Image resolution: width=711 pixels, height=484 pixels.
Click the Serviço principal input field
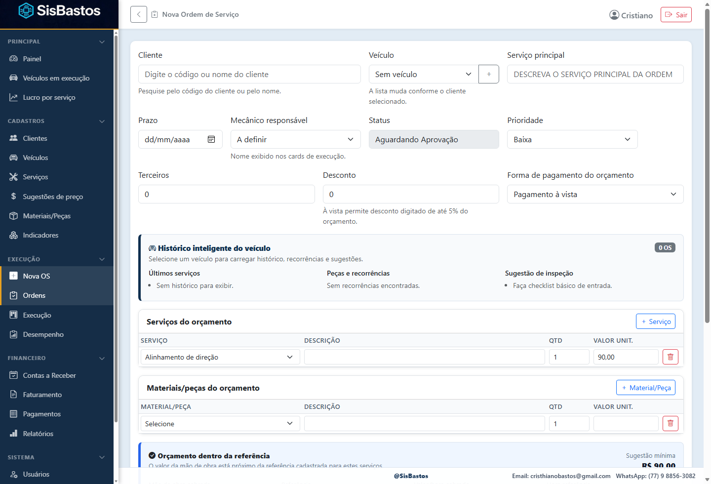[595, 74]
